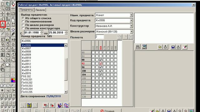Click the multicolor palette swatch in toolbar
This screenshot has height=112, width=200.
[13, 80]
